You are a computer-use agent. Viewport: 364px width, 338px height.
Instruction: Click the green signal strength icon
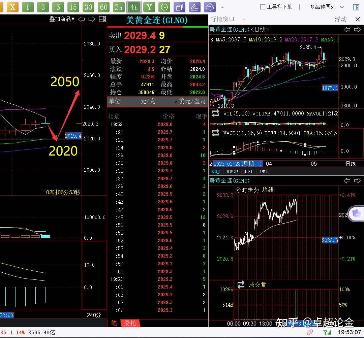[x=327, y=332]
